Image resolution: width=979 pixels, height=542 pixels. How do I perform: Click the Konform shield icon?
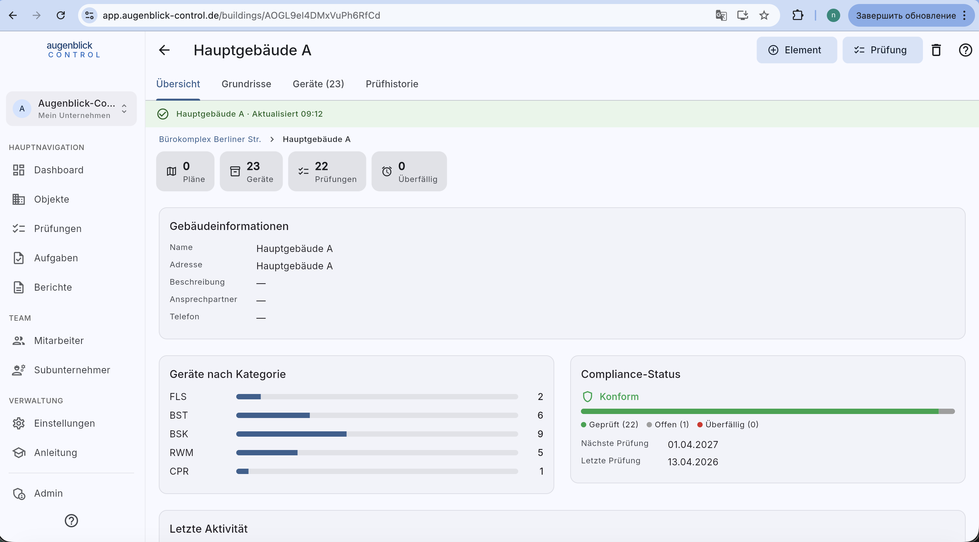[x=588, y=397]
